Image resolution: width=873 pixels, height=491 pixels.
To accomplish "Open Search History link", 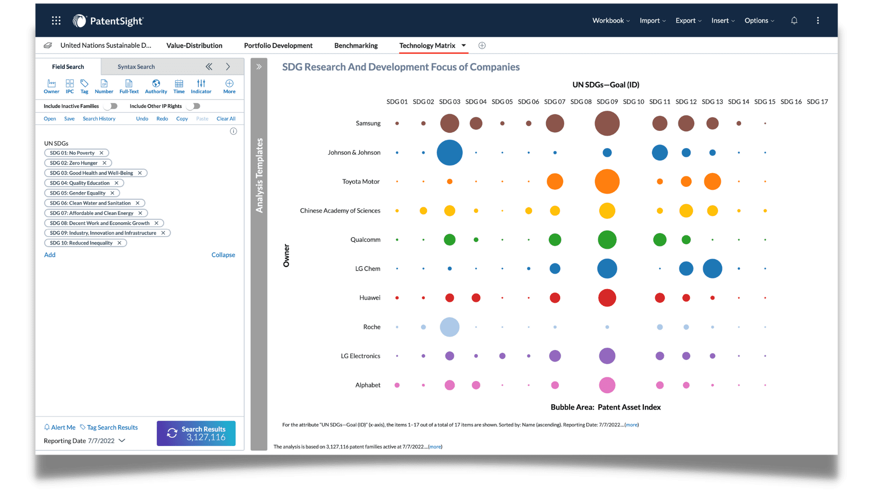I will pyautogui.click(x=99, y=119).
